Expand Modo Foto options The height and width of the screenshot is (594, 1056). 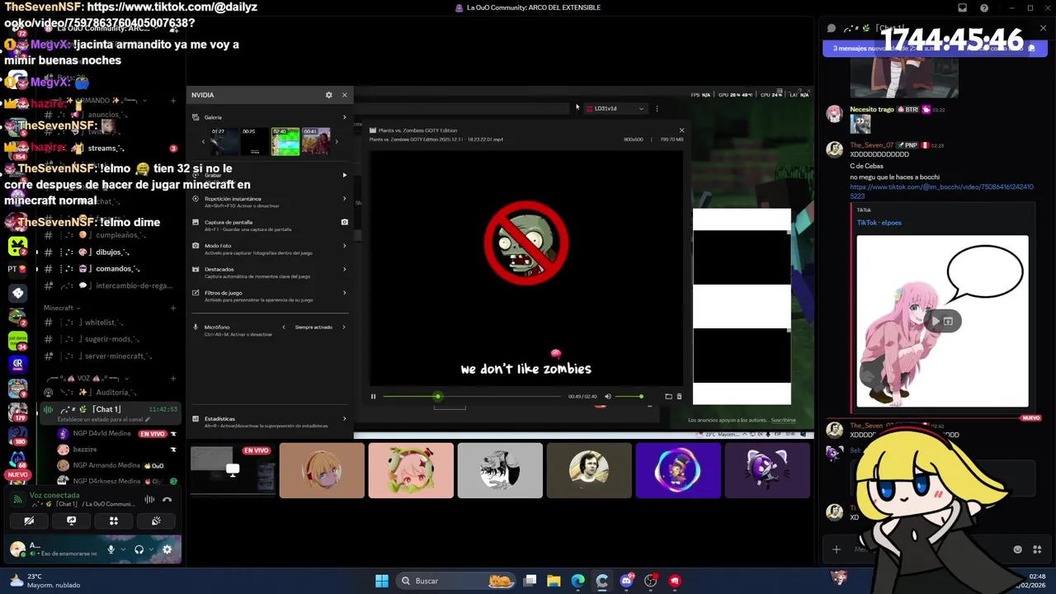[x=344, y=246]
